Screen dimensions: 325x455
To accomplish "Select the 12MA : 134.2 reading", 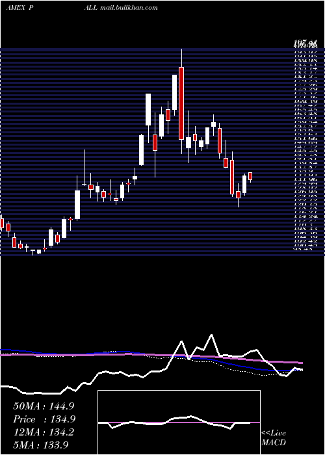I will click(44, 432).
